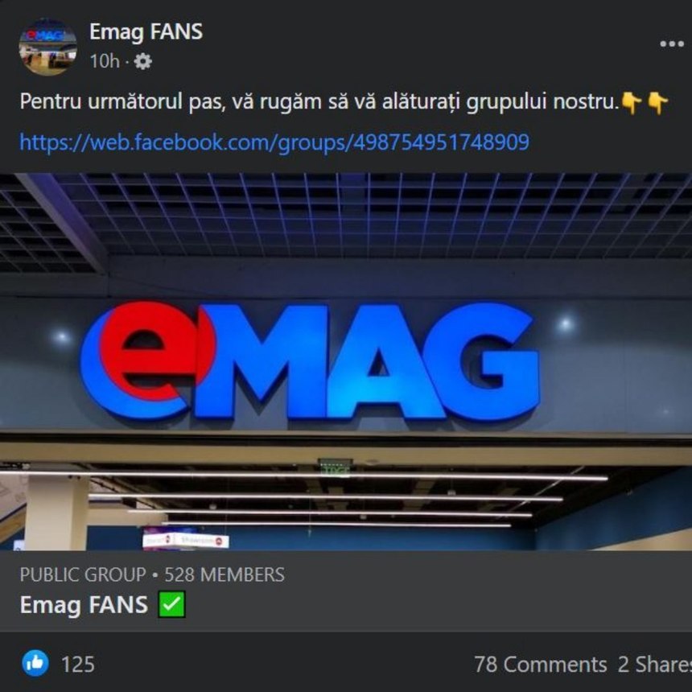The height and width of the screenshot is (692, 692).
Task: Open the Emag FANS round profile picture
Action: tap(47, 47)
